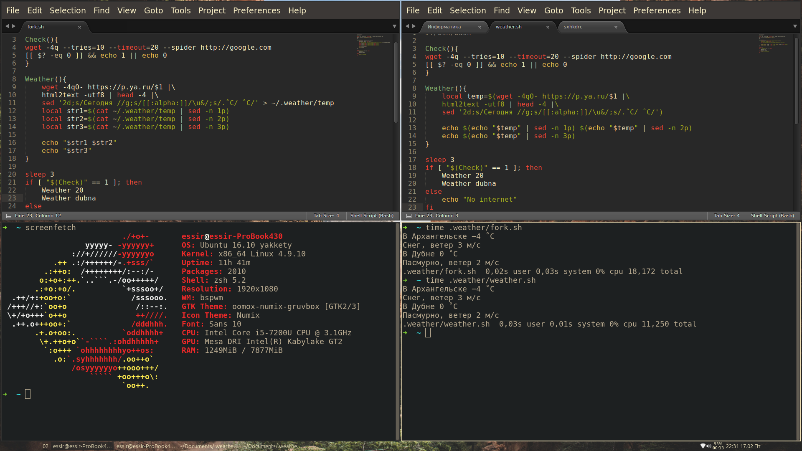Select first essir@essir-ProBook4... taskbar entry
The width and height of the screenshot is (802, 451).
tap(82, 446)
